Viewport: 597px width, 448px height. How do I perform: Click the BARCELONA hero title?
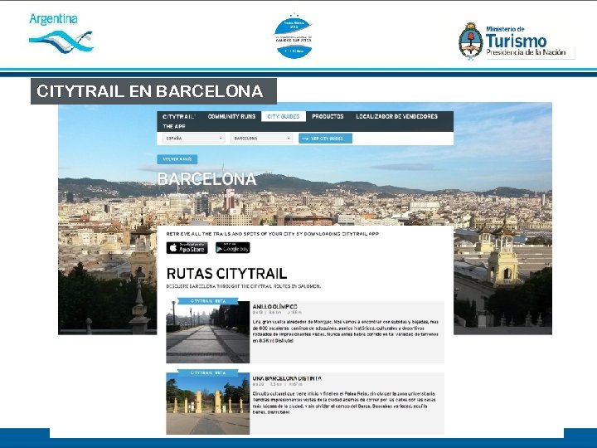(x=206, y=179)
